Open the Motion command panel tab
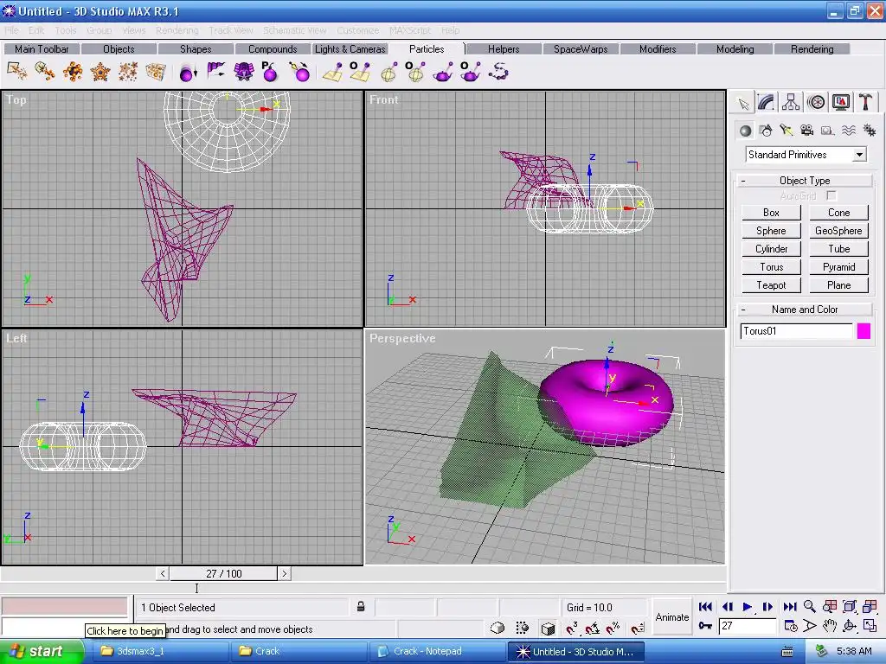This screenshot has width=886, height=664. [816, 103]
